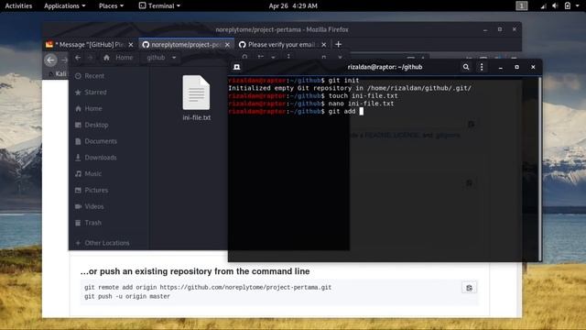The width and height of the screenshot is (586, 330).
Task: Go back in file manager
Action: coord(78,58)
